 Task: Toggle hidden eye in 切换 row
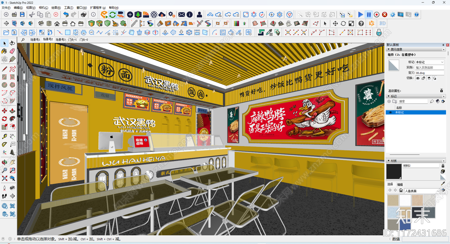(418, 78)
